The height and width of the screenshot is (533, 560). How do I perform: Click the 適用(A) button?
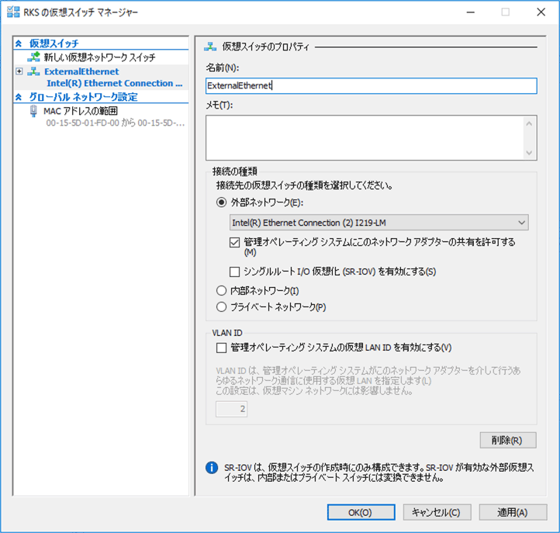coord(513,512)
